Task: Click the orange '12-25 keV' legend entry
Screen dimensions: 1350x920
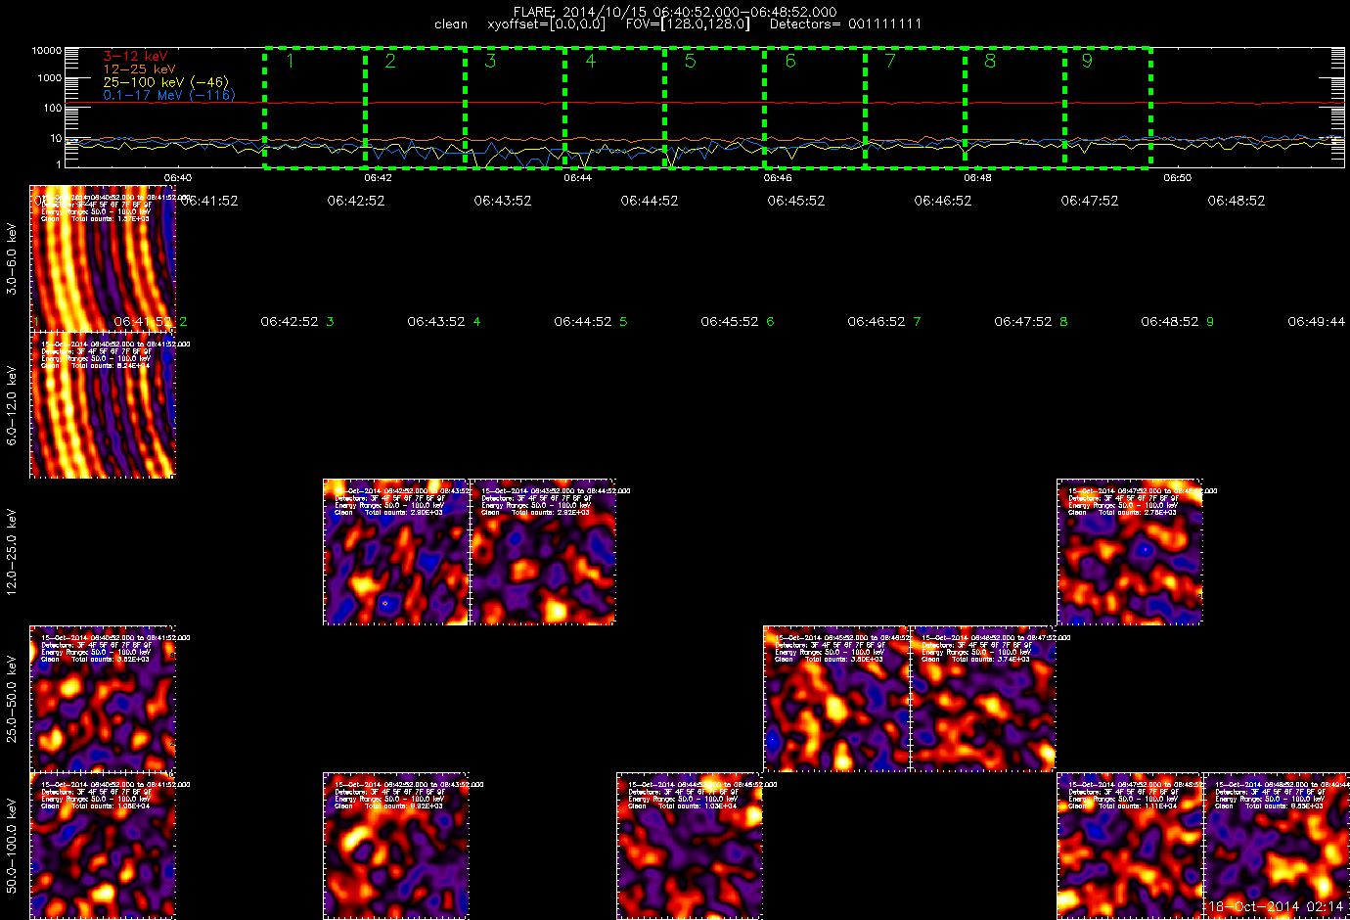Action: point(140,69)
